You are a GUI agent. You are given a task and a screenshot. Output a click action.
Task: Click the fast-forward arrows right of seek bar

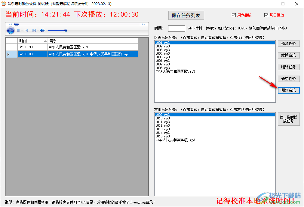point(143,24)
